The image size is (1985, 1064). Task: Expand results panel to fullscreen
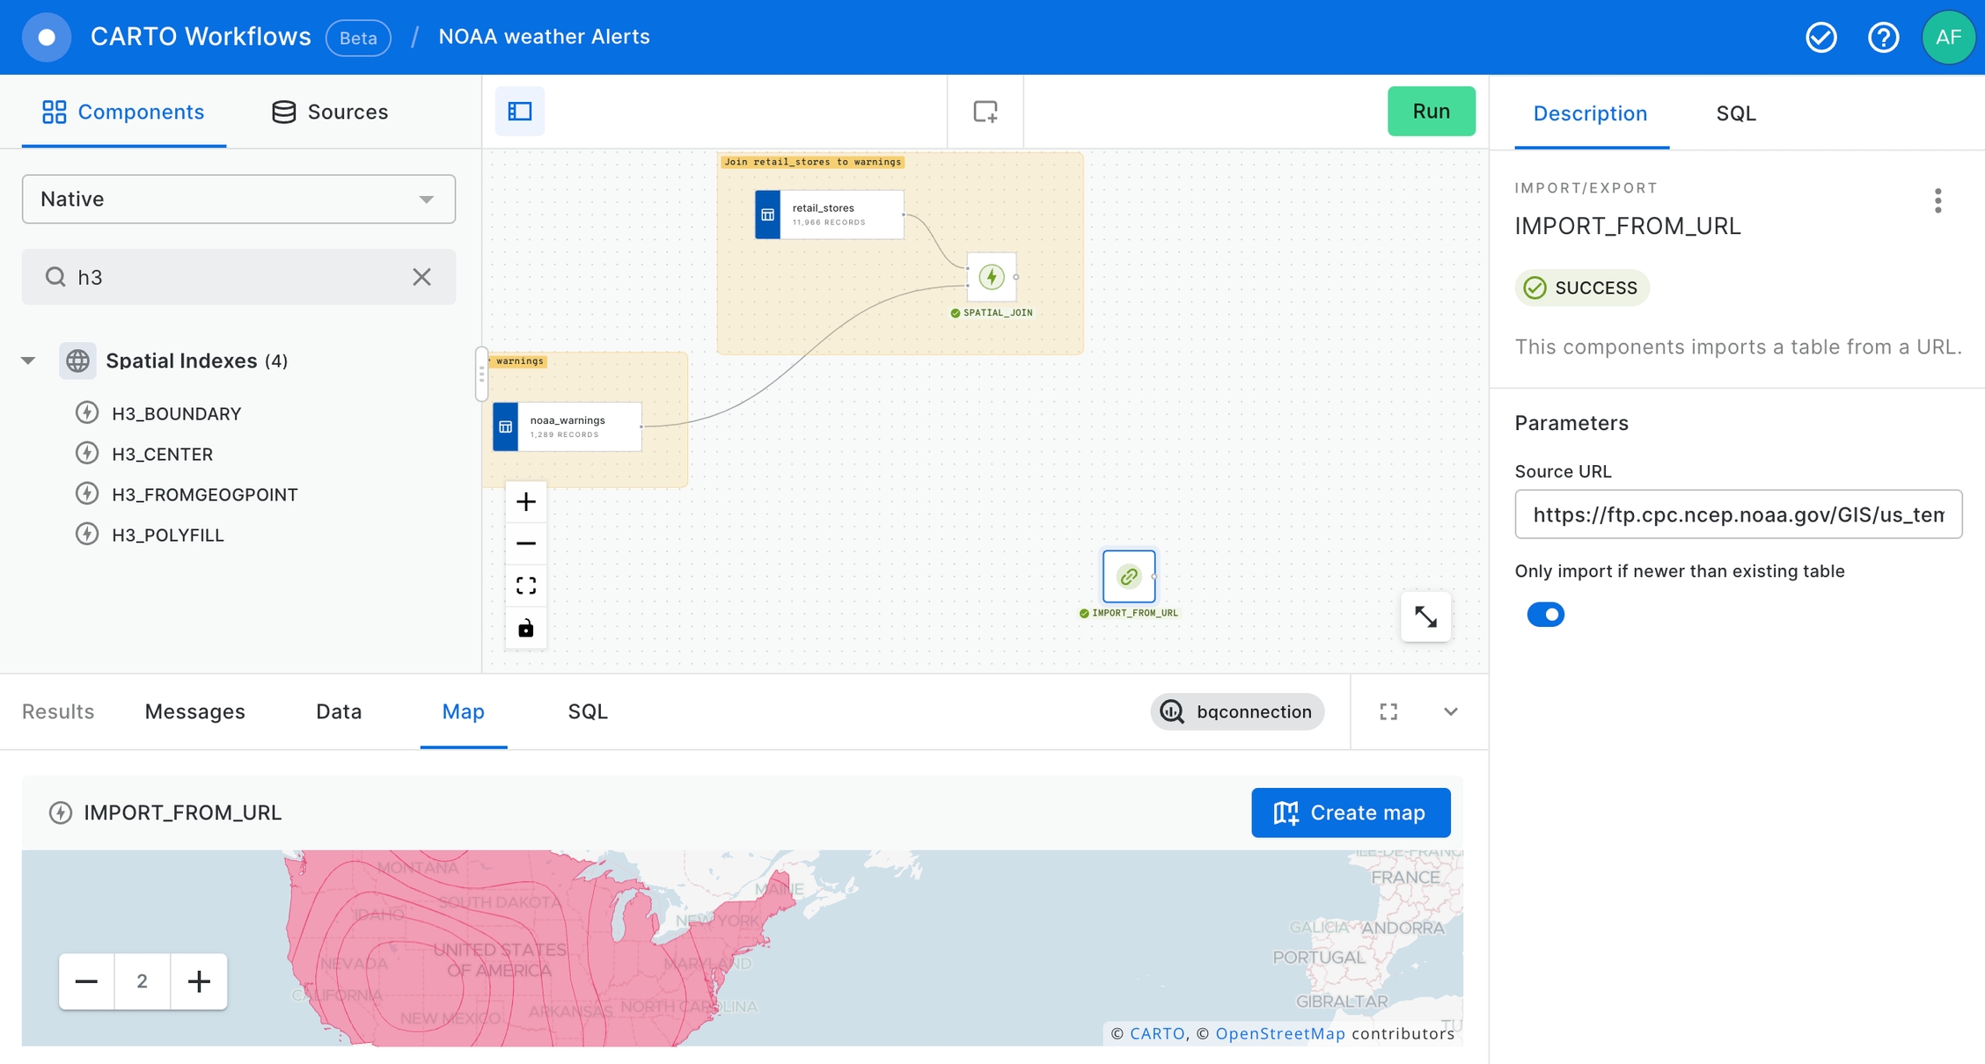pos(1388,711)
